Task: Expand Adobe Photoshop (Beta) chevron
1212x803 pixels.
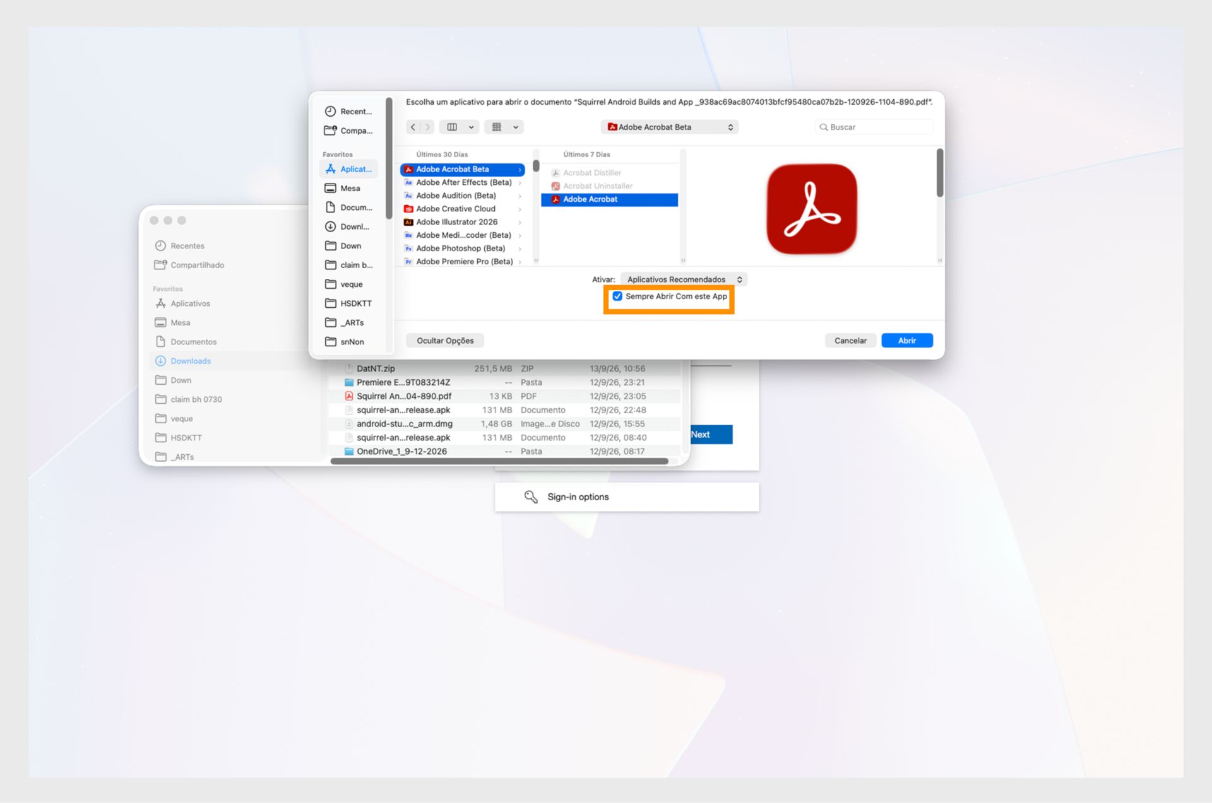Action: click(520, 249)
